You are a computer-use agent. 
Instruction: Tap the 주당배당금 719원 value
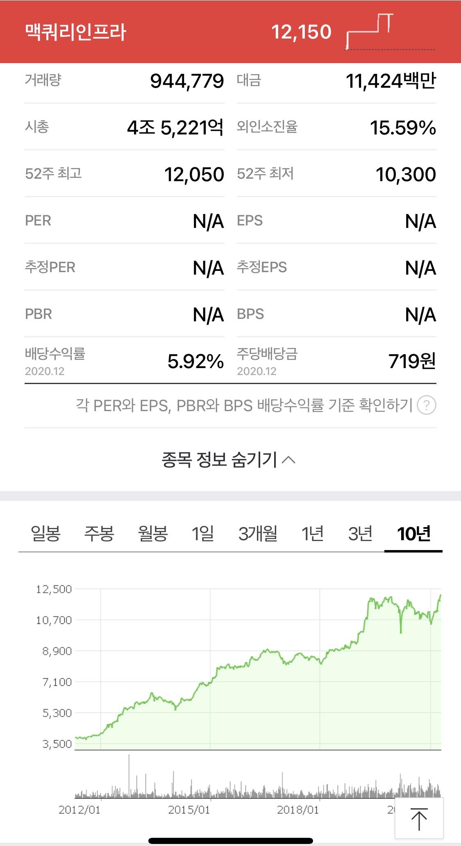click(x=411, y=361)
